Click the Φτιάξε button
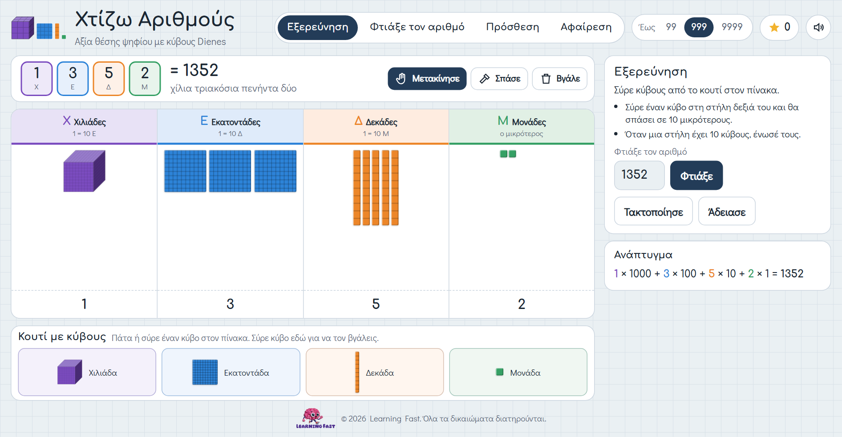Image resolution: width=842 pixels, height=437 pixels. [x=696, y=176]
